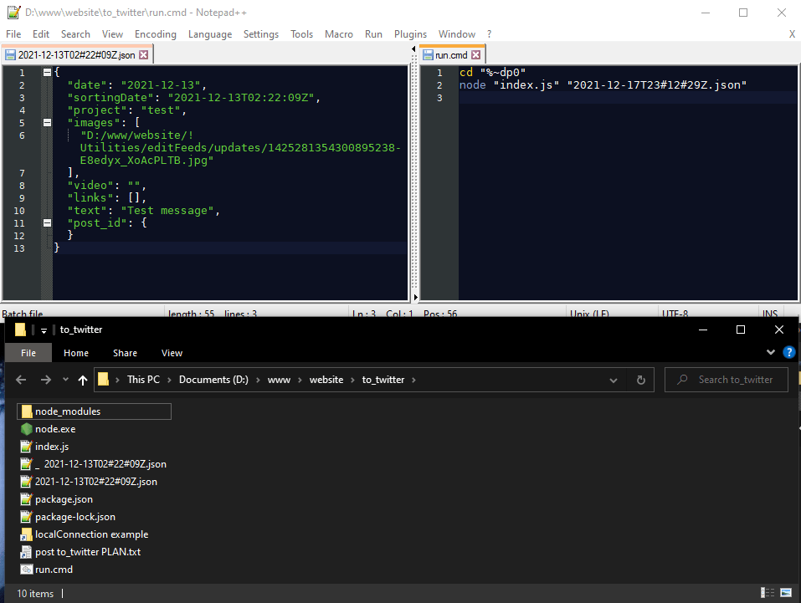The width and height of the screenshot is (801, 603).
Task: Click 'website' in the address breadcrumb
Action: [326, 380]
